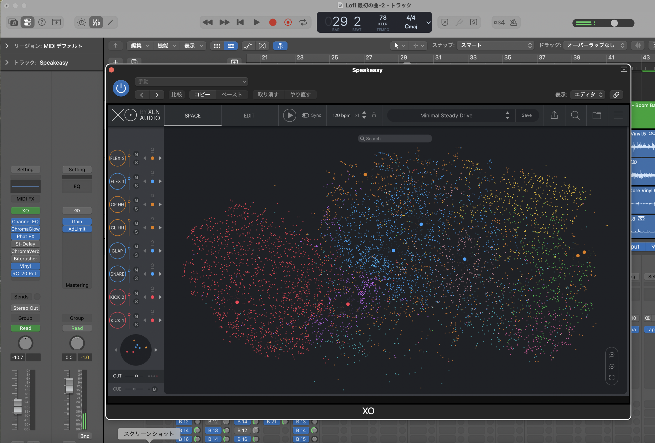Screen dimensions: 655x443
Task: Expand the LCD display mode chevron
Action: pos(428,22)
